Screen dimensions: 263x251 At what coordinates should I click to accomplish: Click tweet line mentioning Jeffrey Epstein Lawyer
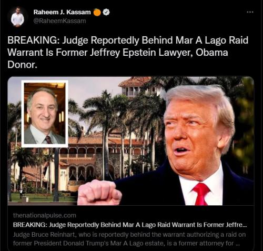[x=118, y=53]
